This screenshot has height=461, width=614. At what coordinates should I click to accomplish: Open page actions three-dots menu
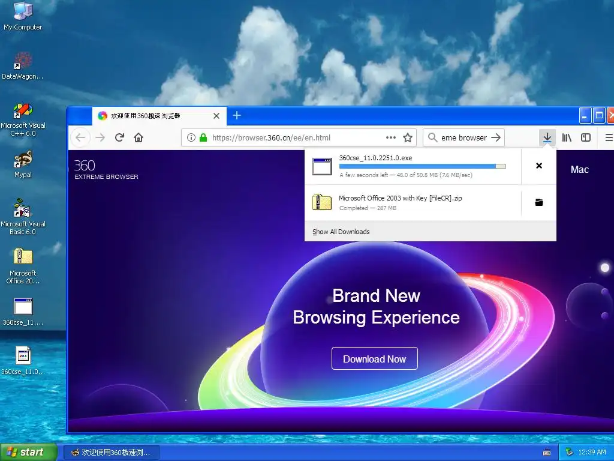391,137
